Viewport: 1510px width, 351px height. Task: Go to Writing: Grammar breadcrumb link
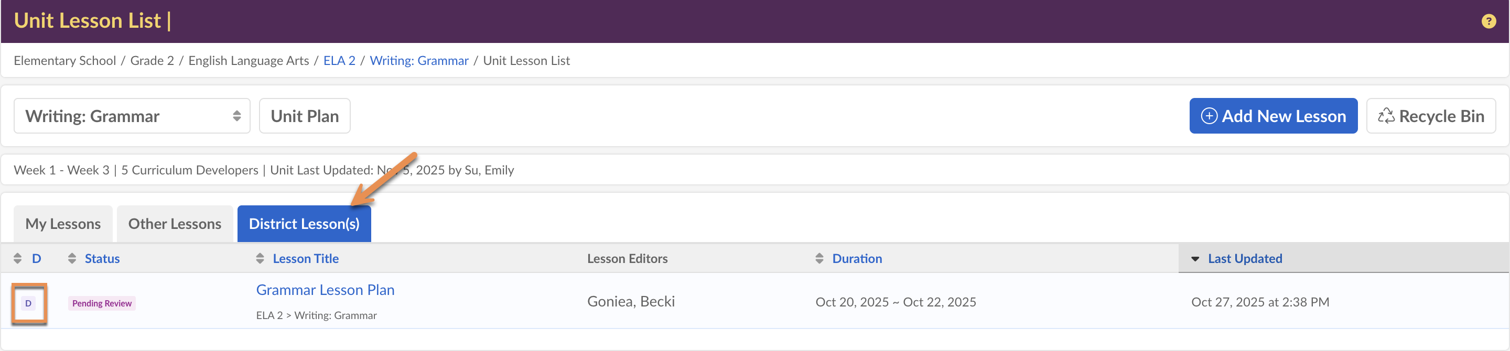tap(418, 61)
